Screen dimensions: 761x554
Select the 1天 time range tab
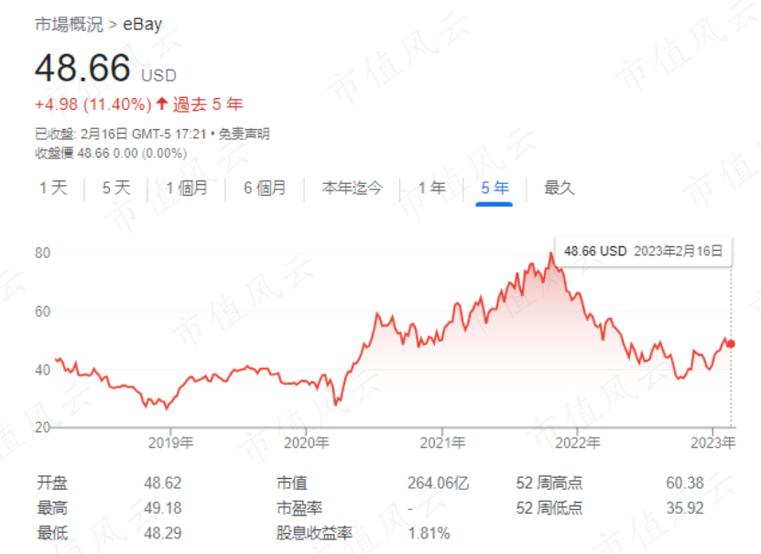tap(53, 188)
